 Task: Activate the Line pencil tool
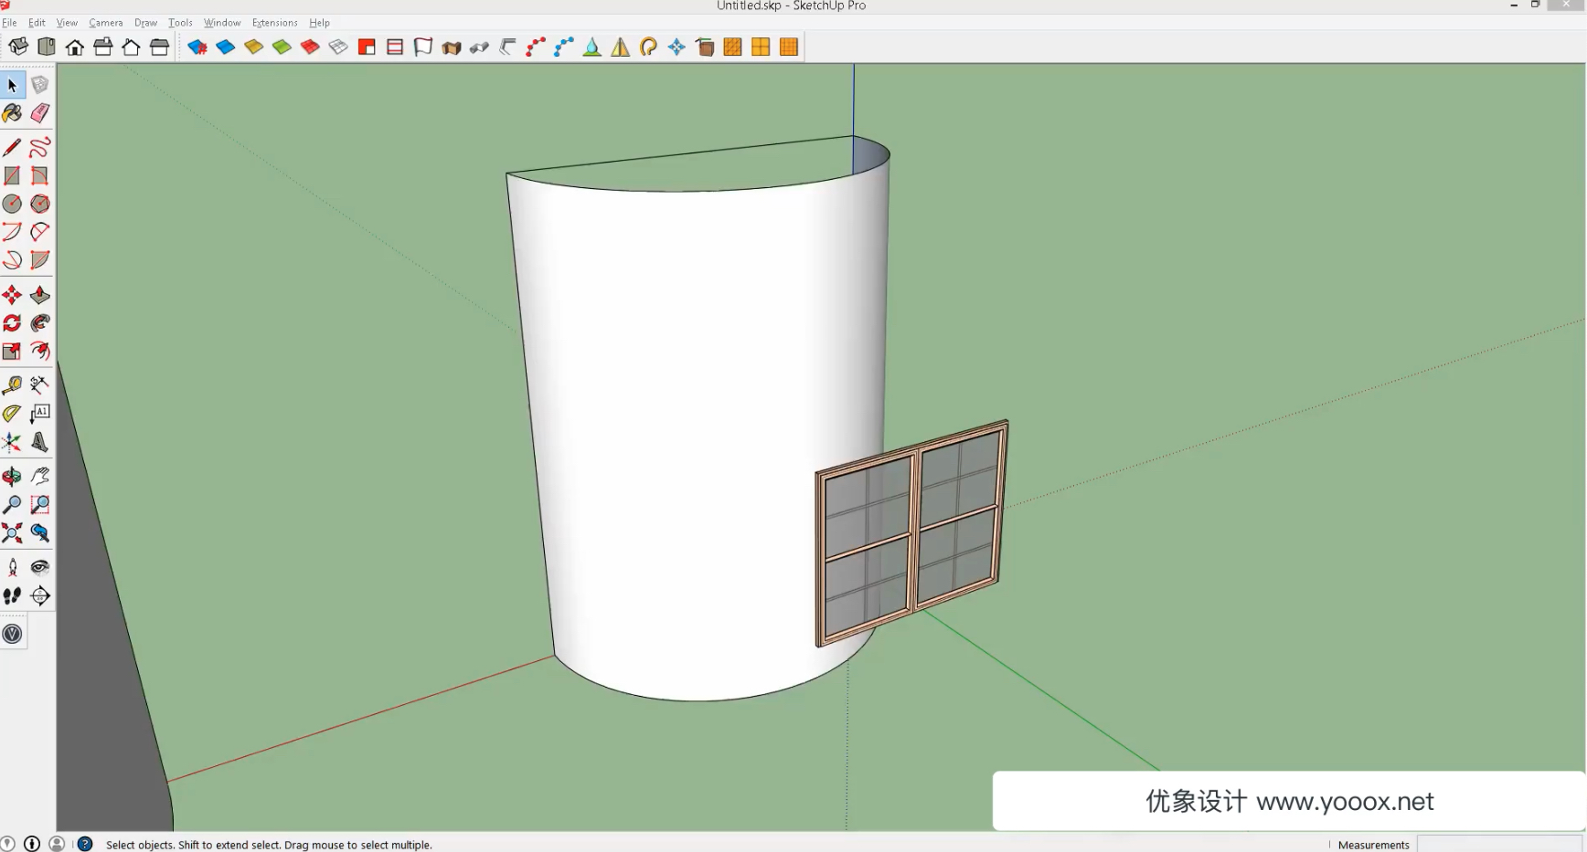coord(12,147)
